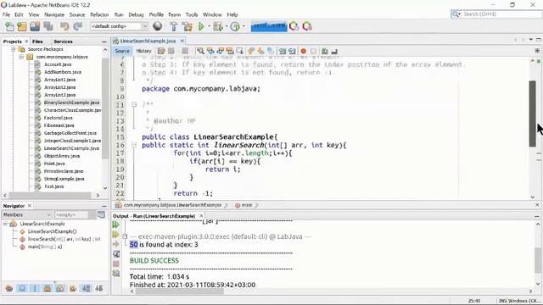543x305 pixels.
Task: Switch to the History view of the editor
Action: click(x=143, y=51)
